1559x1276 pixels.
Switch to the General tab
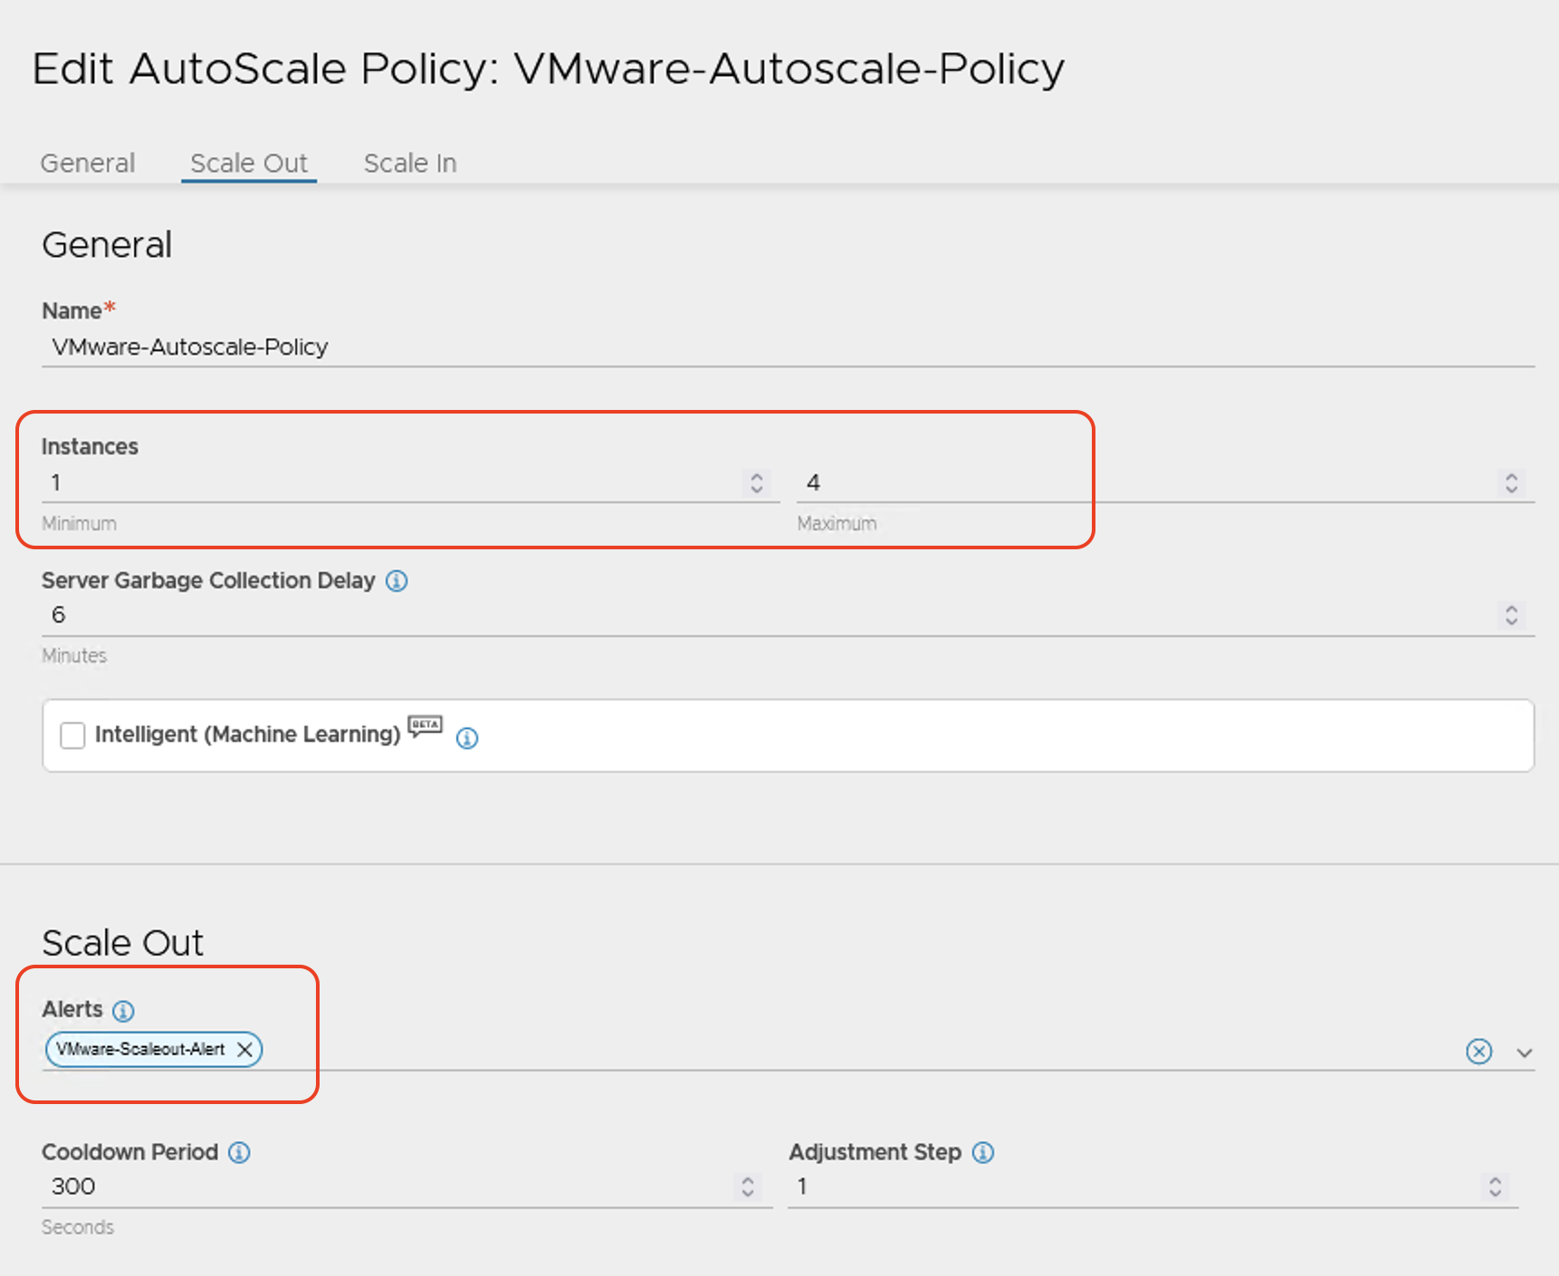88,163
